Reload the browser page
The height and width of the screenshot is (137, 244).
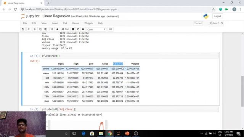tap(15, 9)
